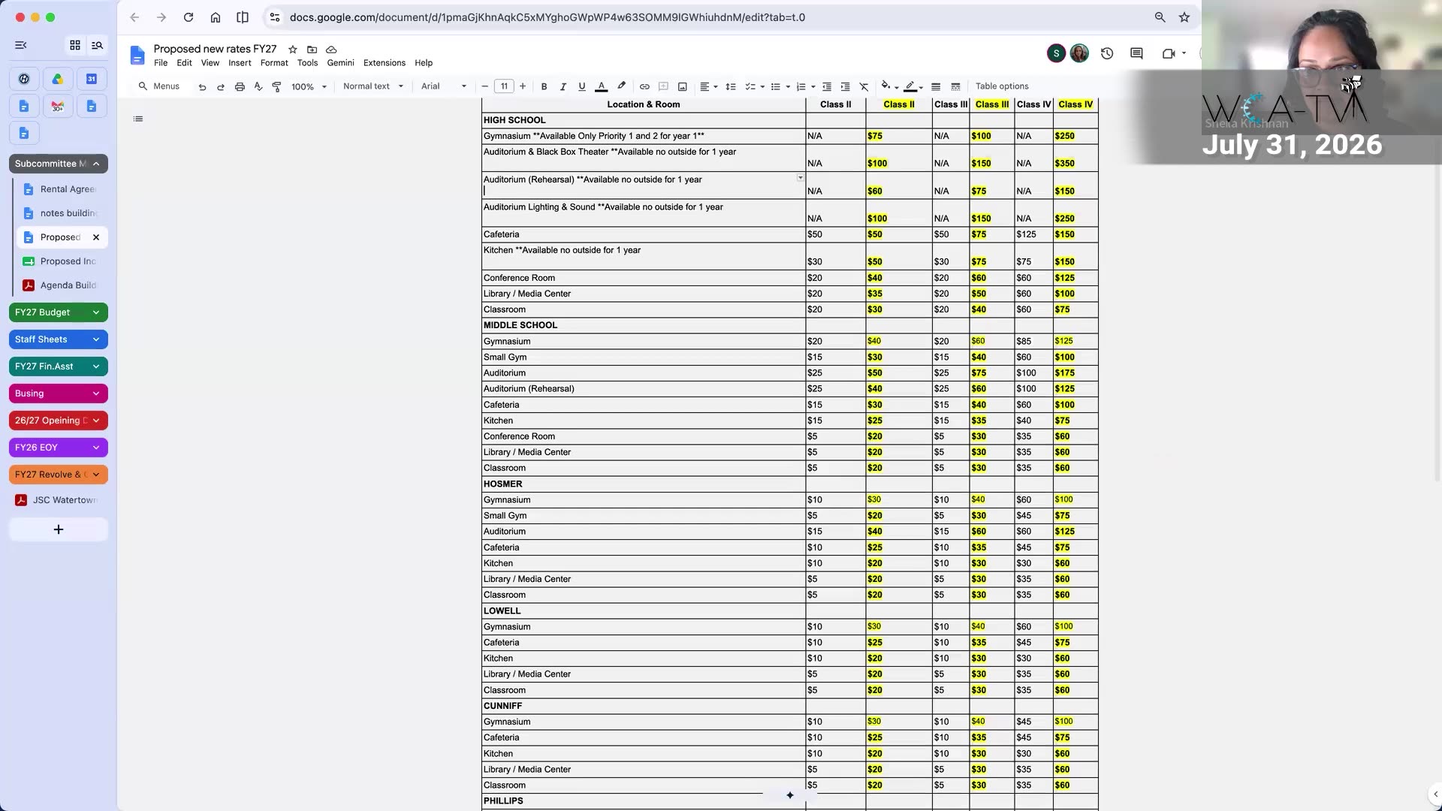This screenshot has width=1442, height=811.
Task: Open the Arial font dropdown
Action: click(x=444, y=86)
